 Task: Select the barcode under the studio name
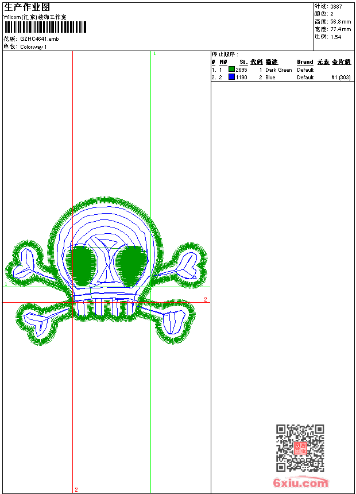coord(45,27)
